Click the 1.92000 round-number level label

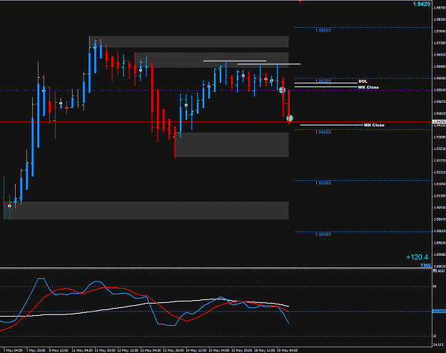point(323,183)
